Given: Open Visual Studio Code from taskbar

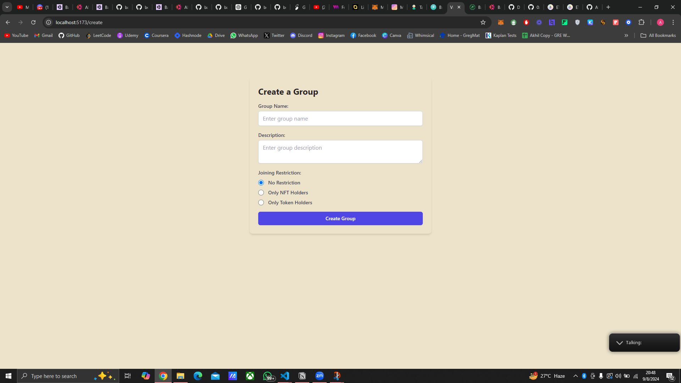Looking at the screenshot, I should tap(285, 376).
